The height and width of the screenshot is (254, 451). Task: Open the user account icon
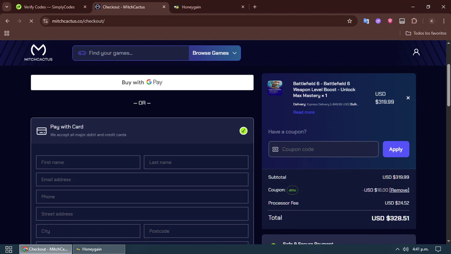(x=416, y=52)
